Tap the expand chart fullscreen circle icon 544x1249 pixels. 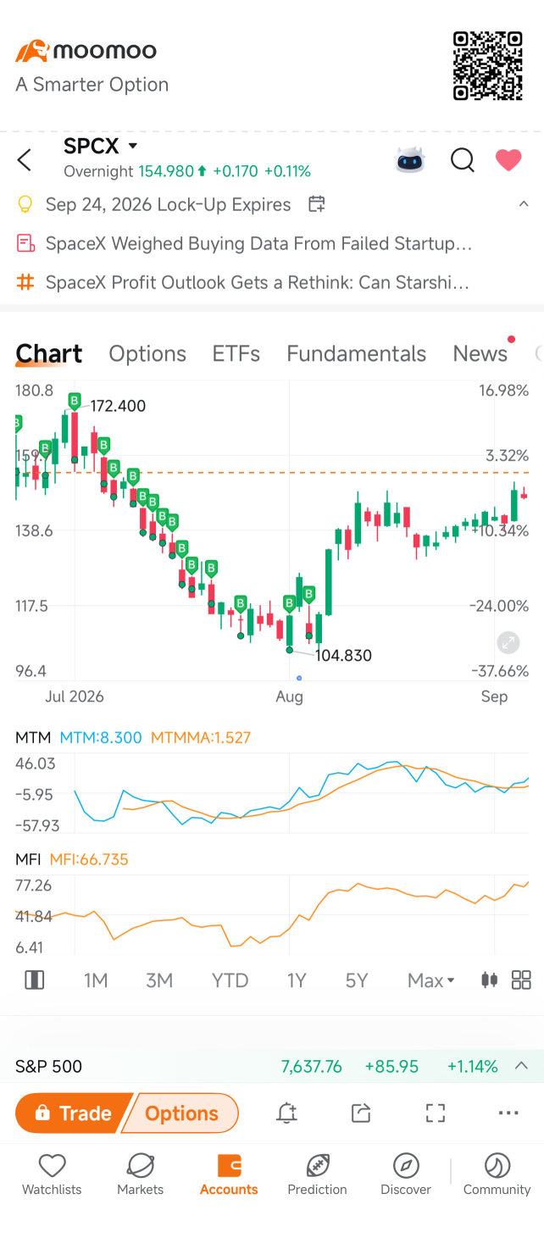(x=508, y=642)
